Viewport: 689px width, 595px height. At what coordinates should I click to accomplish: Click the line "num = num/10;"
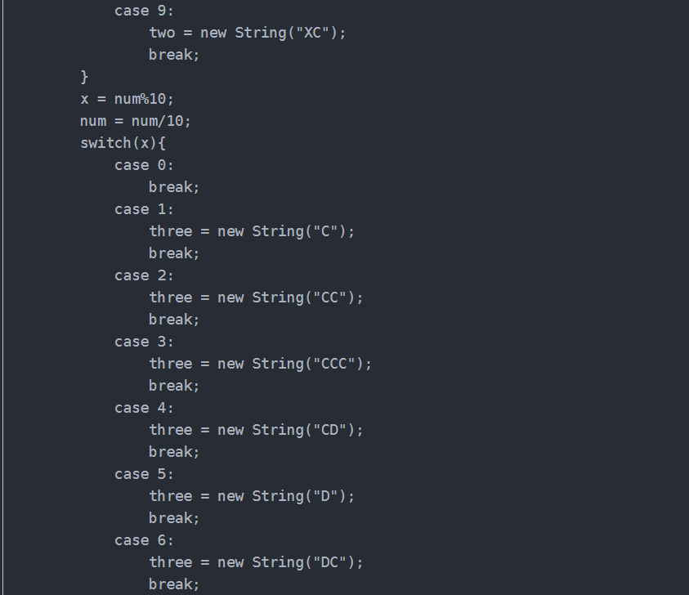click(135, 121)
